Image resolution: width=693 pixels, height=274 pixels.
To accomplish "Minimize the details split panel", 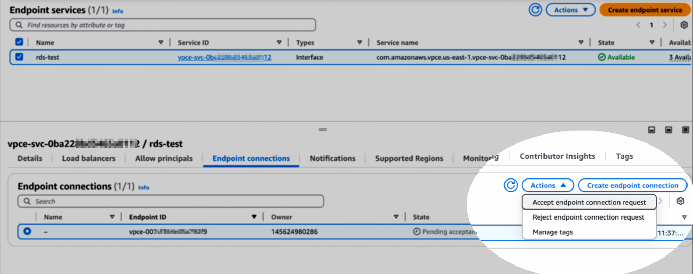I will [652, 130].
